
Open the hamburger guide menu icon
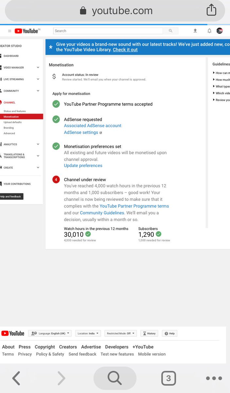tap(9, 31)
